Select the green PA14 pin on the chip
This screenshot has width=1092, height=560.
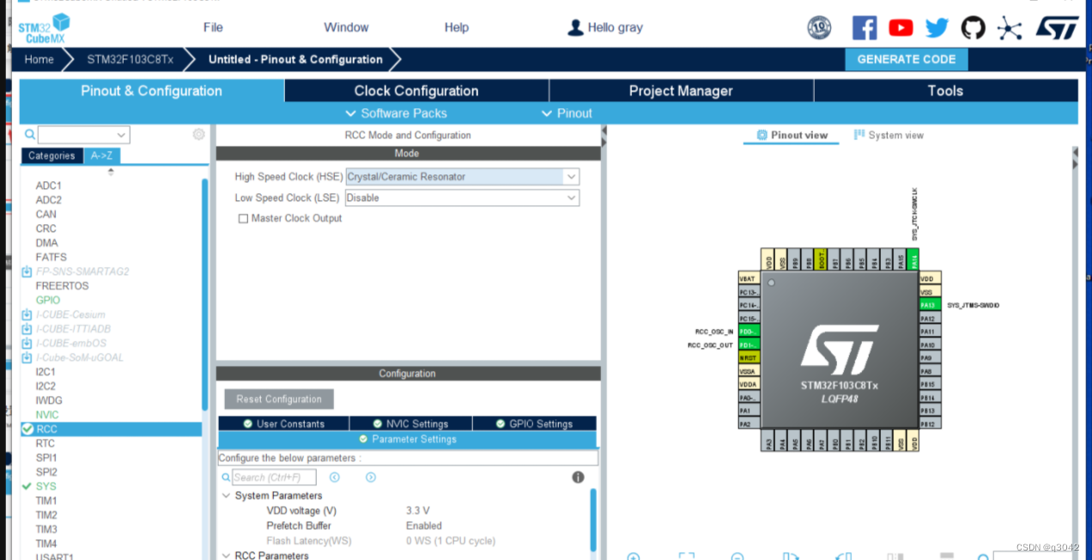(913, 259)
